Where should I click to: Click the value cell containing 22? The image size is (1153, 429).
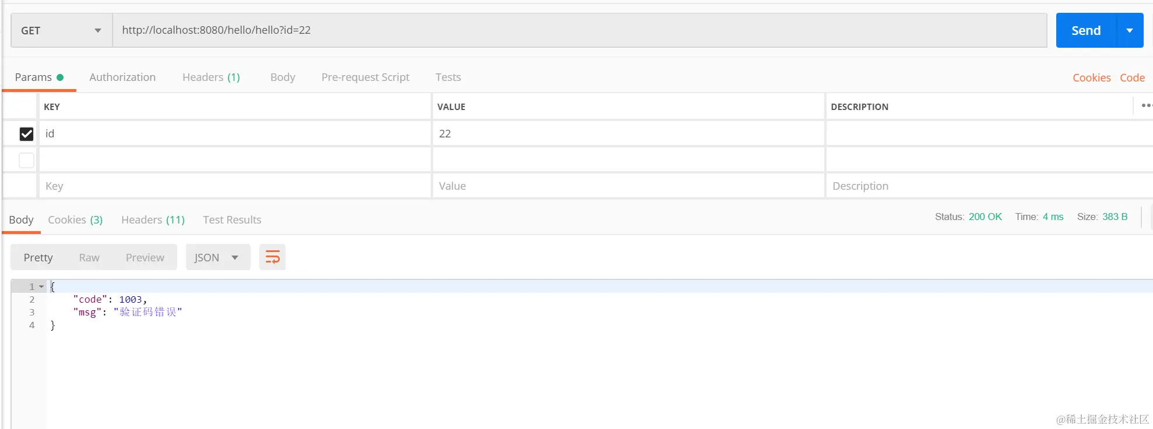[628, 134]
